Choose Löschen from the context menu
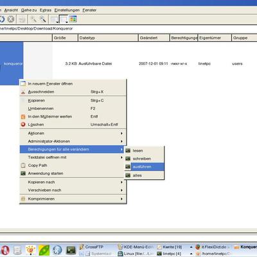 click(x=73, y=125)
